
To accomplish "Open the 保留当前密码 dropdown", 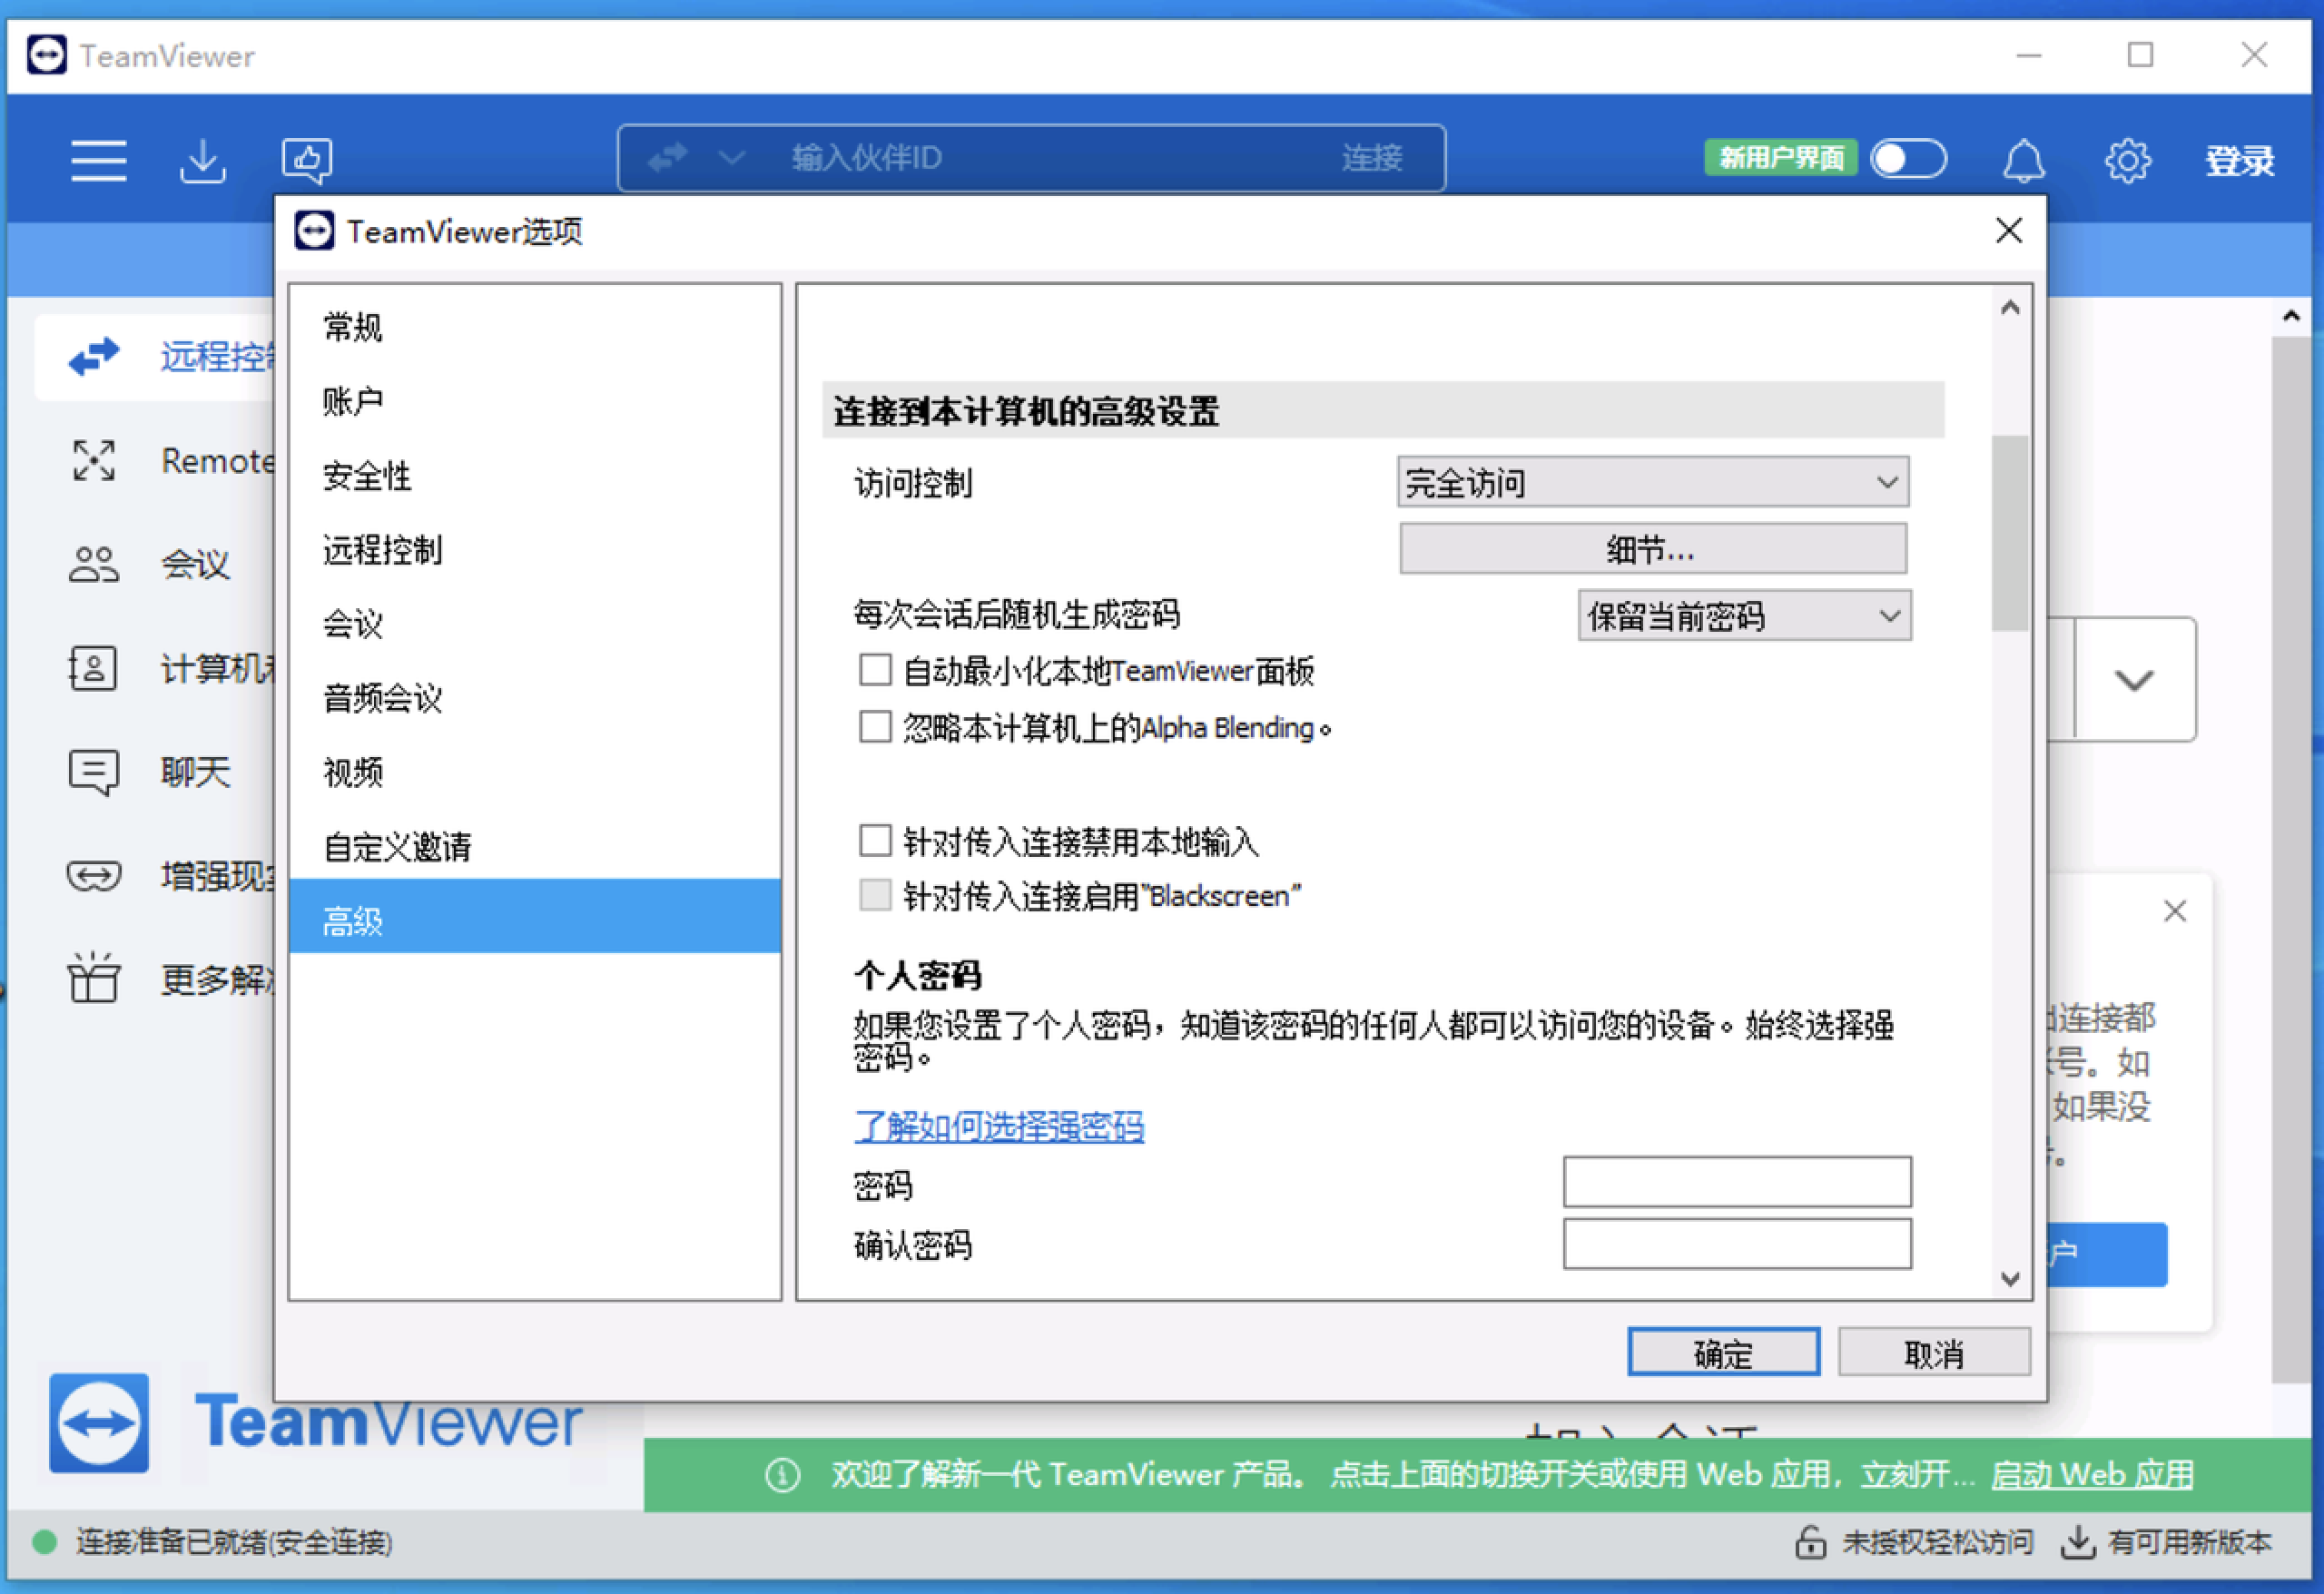I will (x=1745, y=616).
